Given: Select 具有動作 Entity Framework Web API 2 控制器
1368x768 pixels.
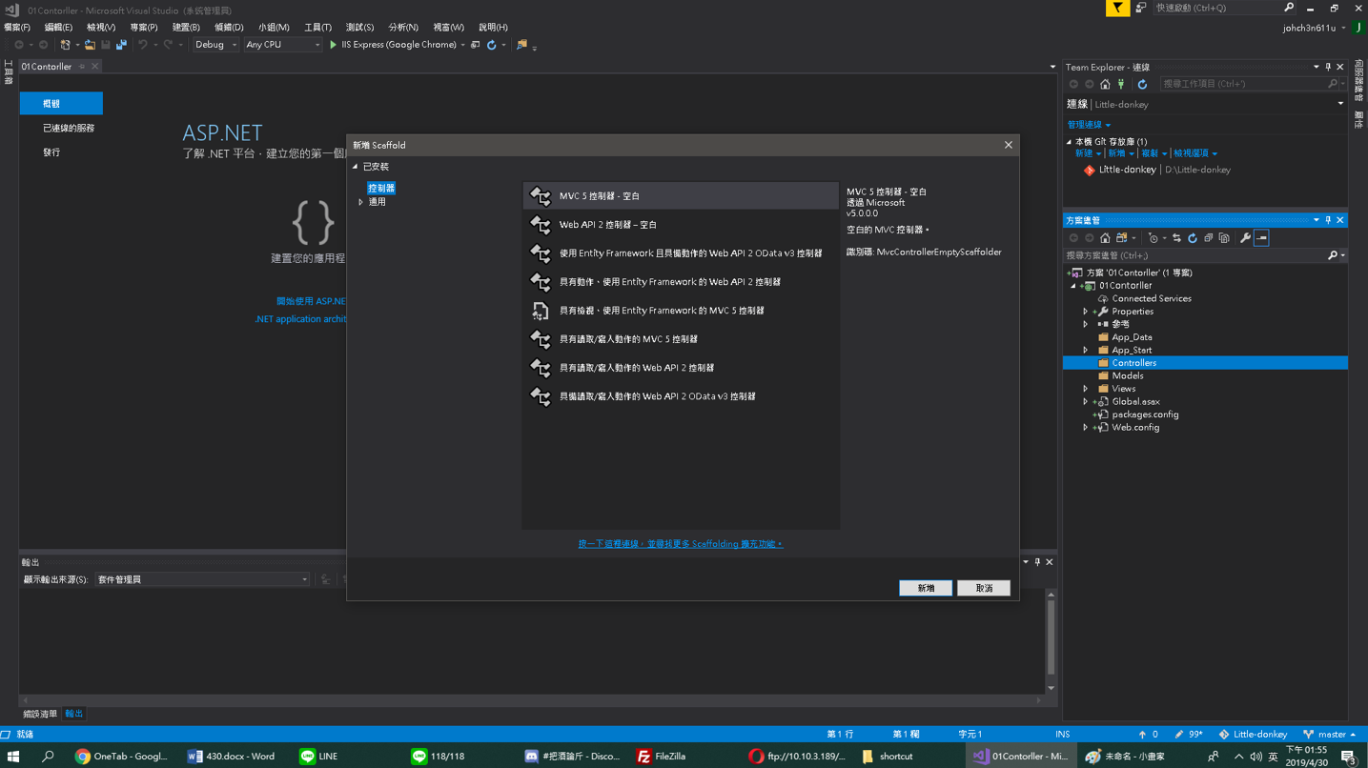Looking at the screenshot, I should click(x=681, y=282).
